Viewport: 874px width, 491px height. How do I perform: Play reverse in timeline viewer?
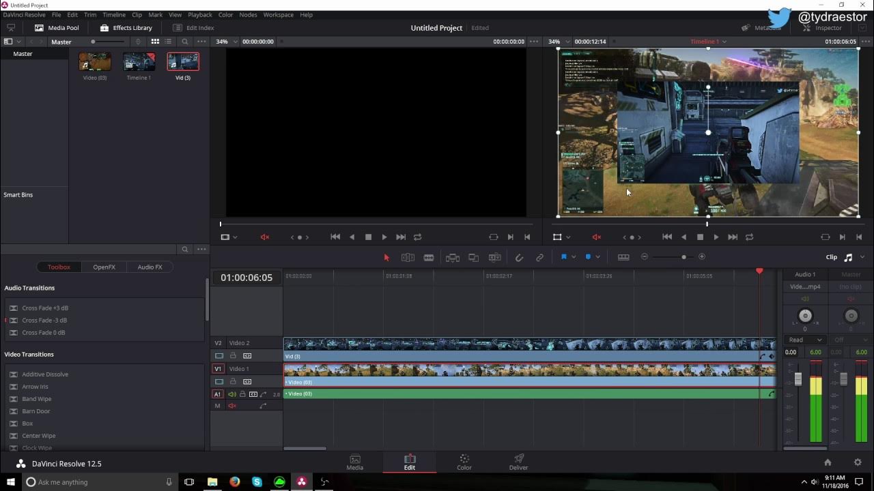[683, 237]
